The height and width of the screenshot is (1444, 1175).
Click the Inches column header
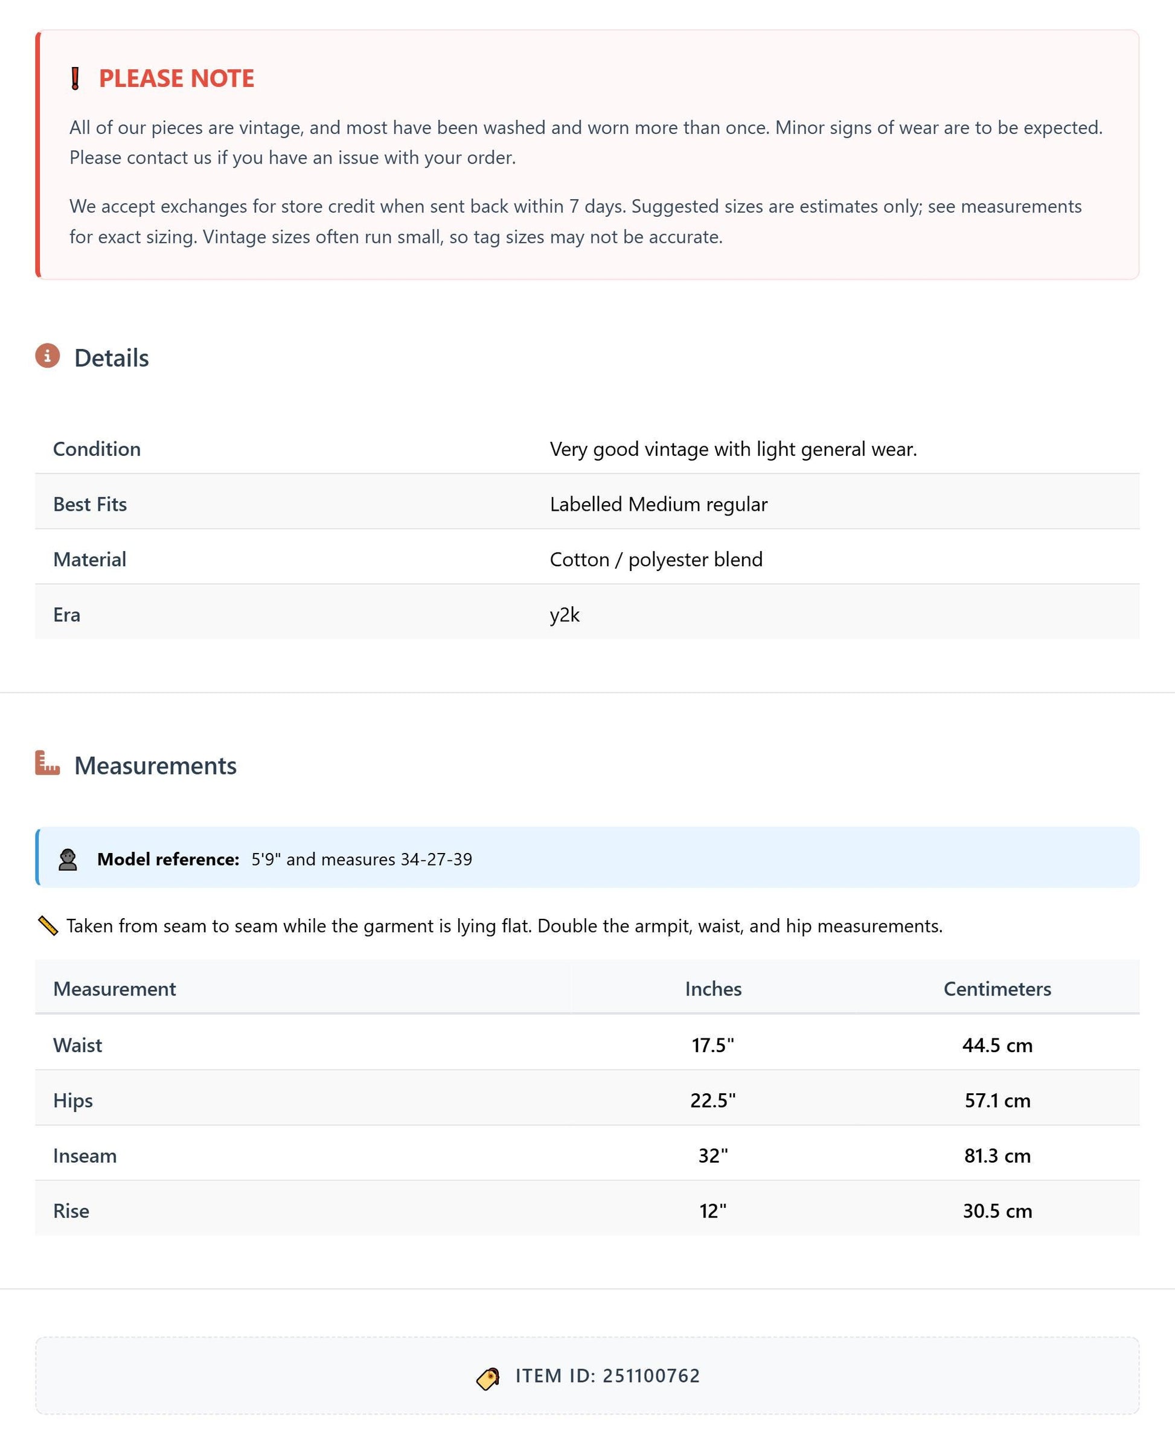[x=714, y=989]
